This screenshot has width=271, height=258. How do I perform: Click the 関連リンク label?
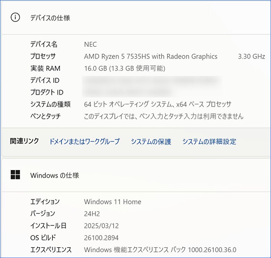pos(24,141)
